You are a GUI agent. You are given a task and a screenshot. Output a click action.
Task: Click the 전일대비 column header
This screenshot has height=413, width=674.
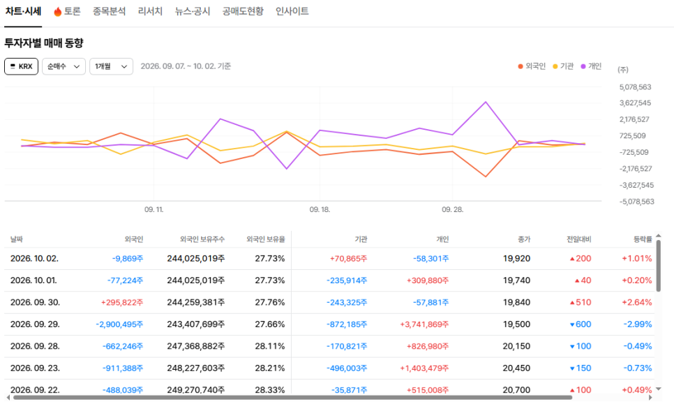(578, 239)
